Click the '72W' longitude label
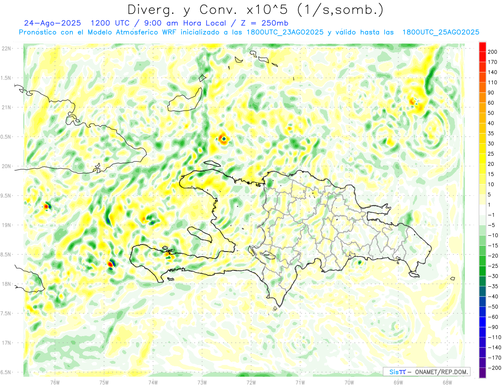The image size is (502, 388). [251, 383]
